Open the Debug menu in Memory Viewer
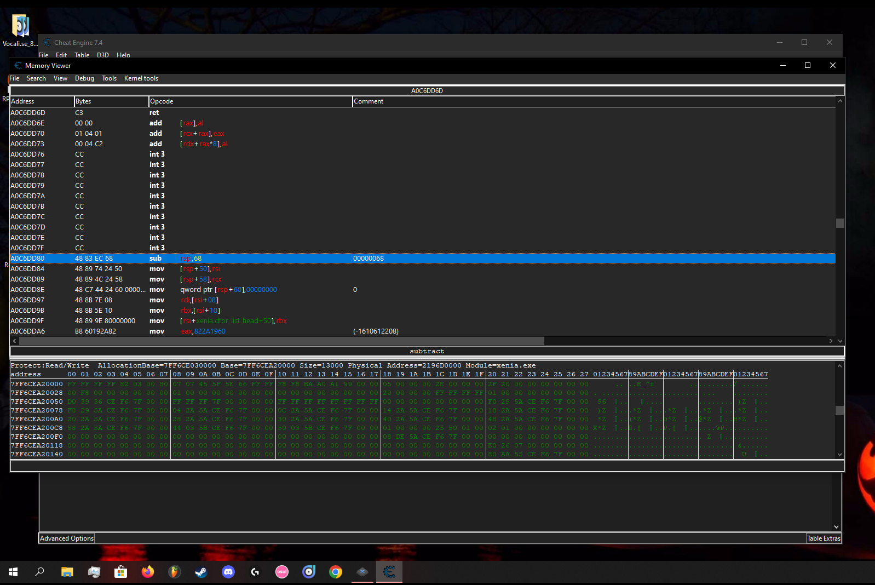 (84, 78)
